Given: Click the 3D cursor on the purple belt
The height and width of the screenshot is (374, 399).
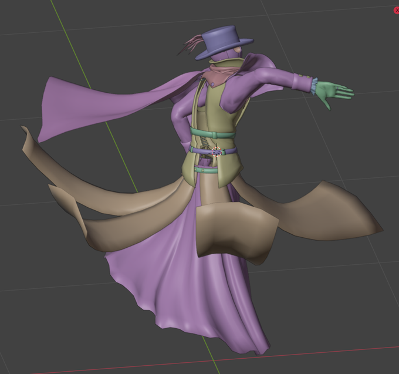Looking at the screenshot, I should tap(217, 151).
